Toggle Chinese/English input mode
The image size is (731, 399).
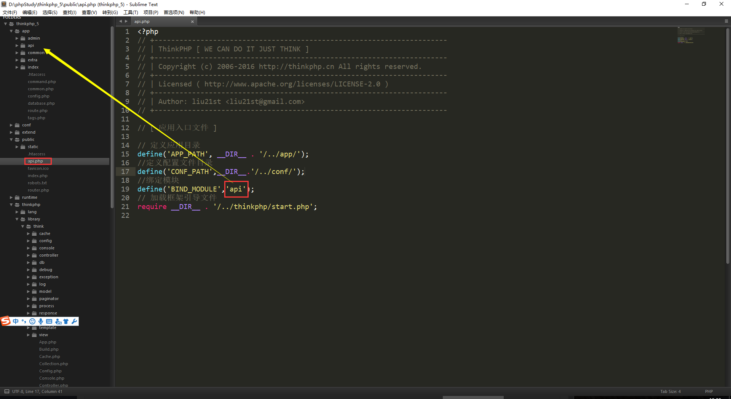point(16,321)
